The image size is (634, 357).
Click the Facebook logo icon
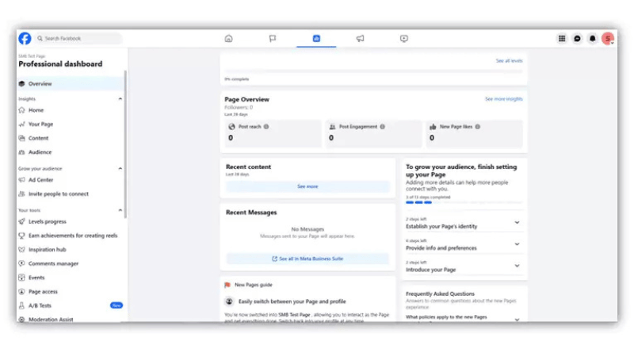tap(25, 38)
